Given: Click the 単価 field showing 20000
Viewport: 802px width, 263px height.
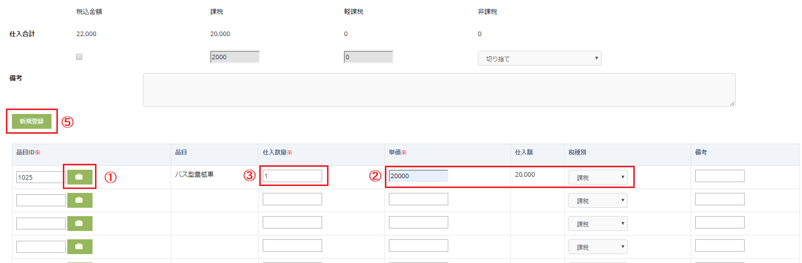Looking at the screenshot, I should [418, 176].
